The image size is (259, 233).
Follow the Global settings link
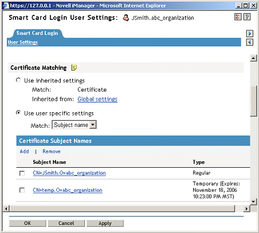97,99
